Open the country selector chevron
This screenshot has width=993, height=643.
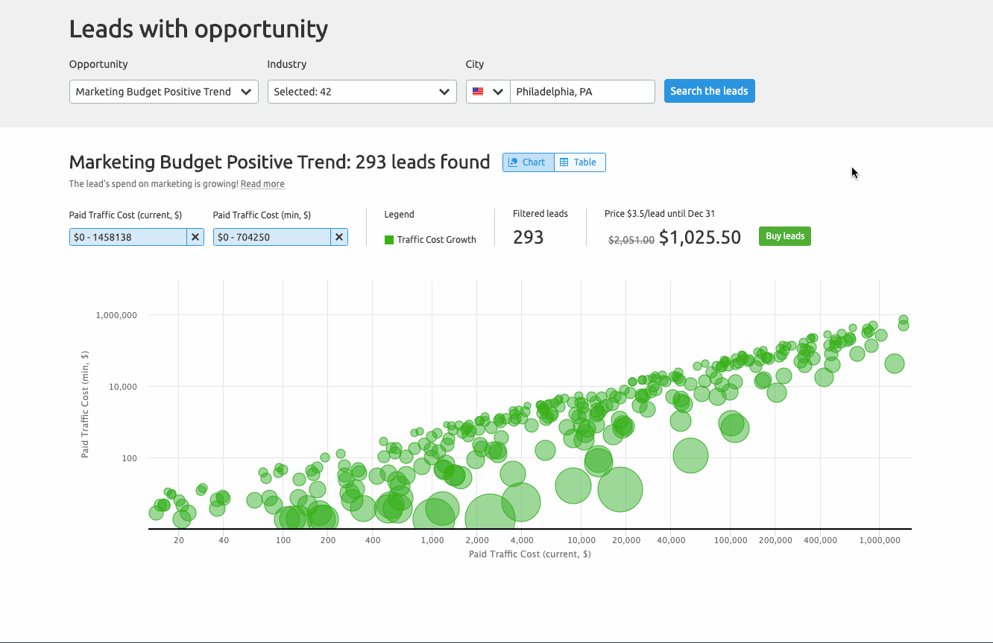tap(498, 92)
